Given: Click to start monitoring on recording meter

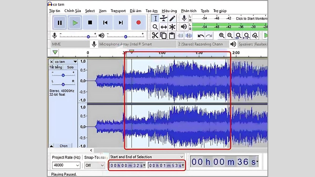Looking at the screenshot, I should pos(251,18).
